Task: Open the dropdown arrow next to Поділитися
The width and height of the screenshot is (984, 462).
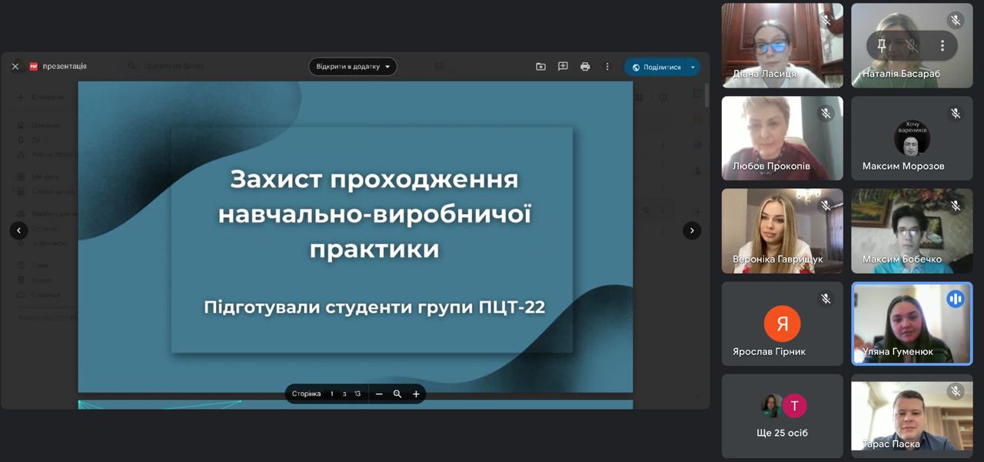Action: pyautogui.click(x=693, y=67)
